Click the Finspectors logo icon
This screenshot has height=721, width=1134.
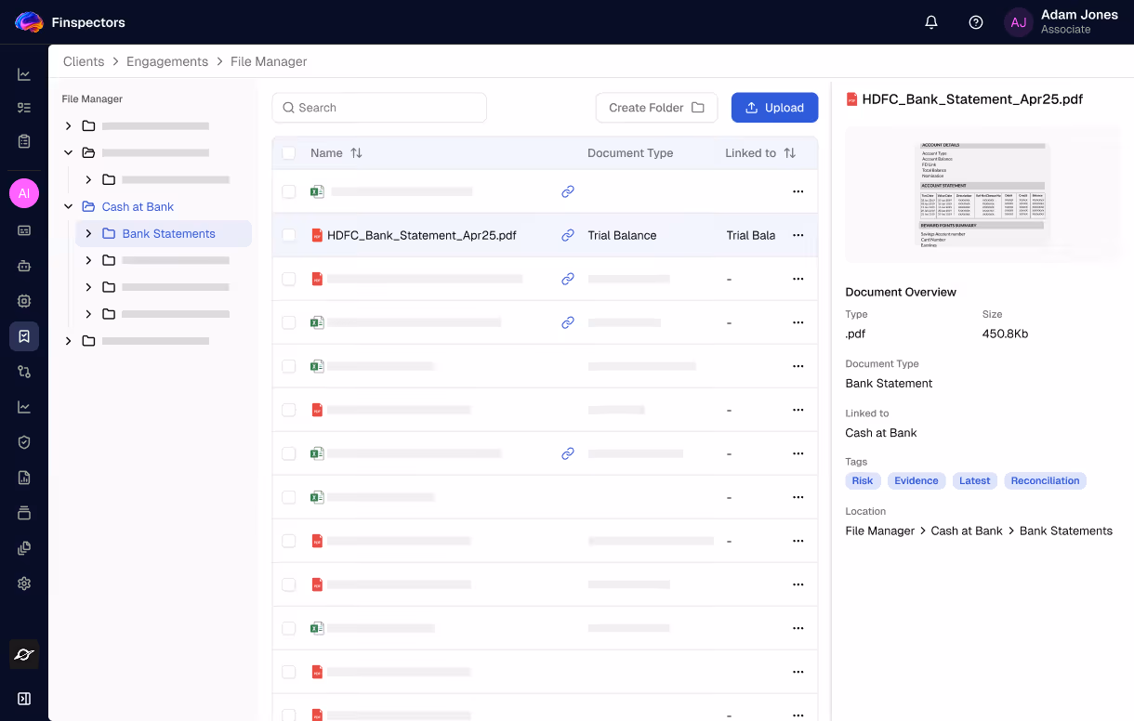(x=29, y=22)
